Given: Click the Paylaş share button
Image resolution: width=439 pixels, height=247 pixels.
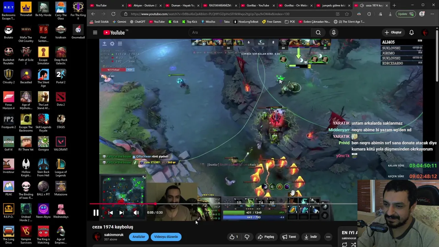Looking at the screenshot, I should (266, 237).
